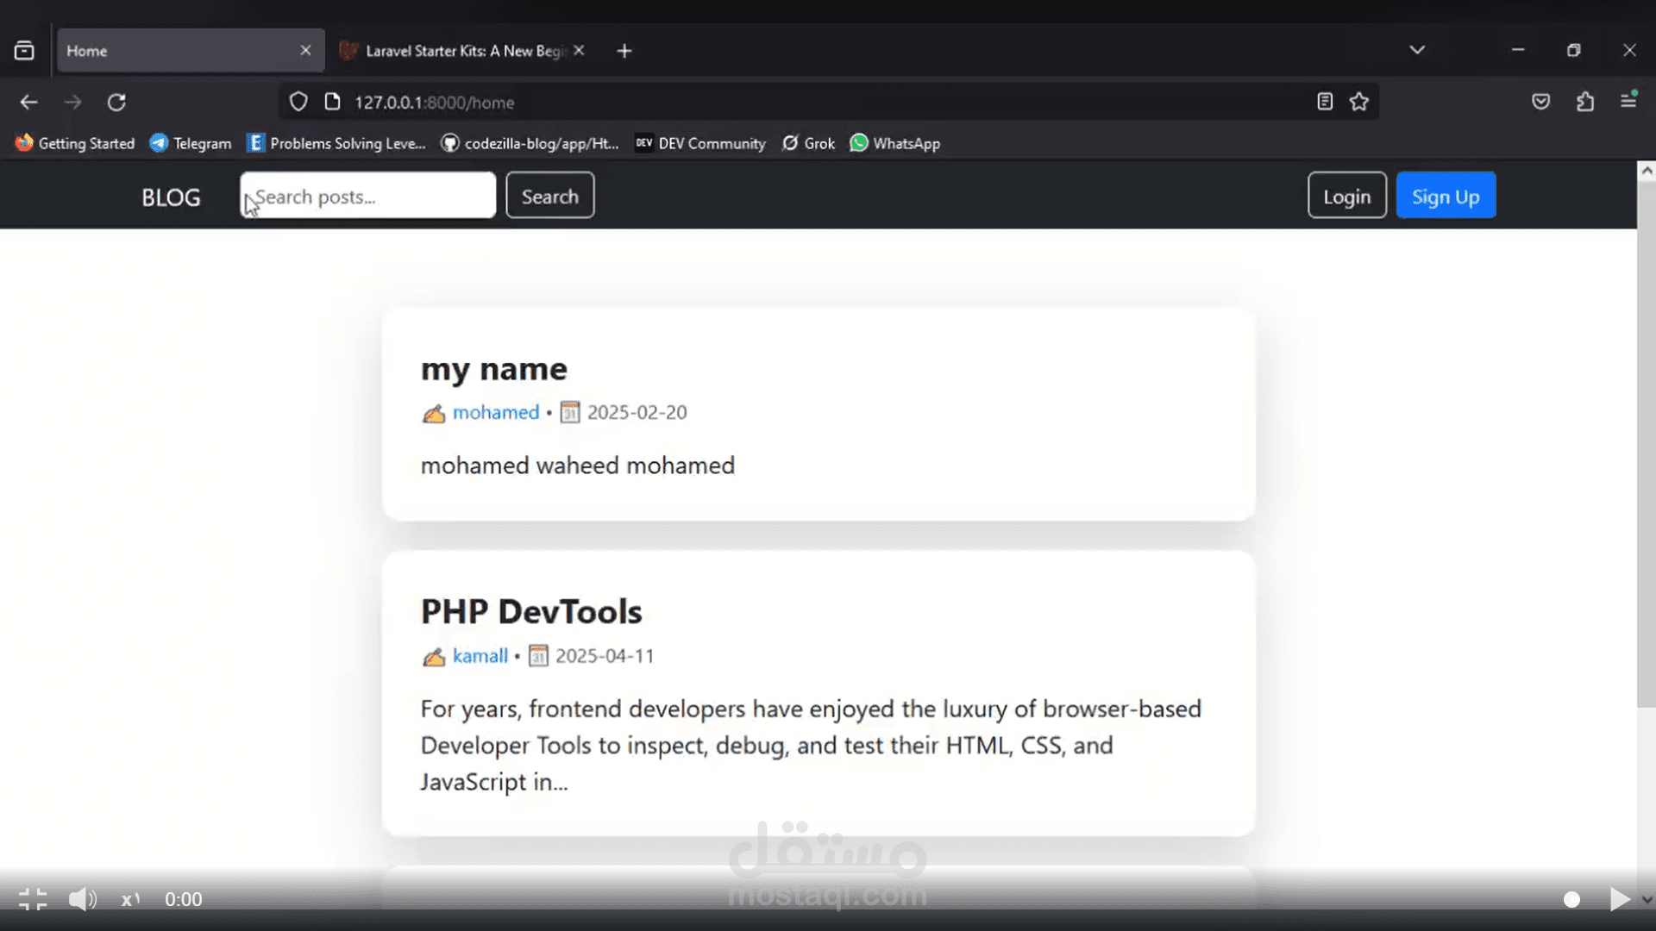
Task: Open the DEV Community bookmark
Action: [x=700, y=143]
